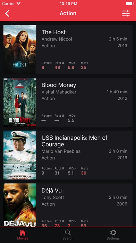136x243 pixels.
Task: Tap The Host IMDb rating 5.9
Action: click(71, 68)
